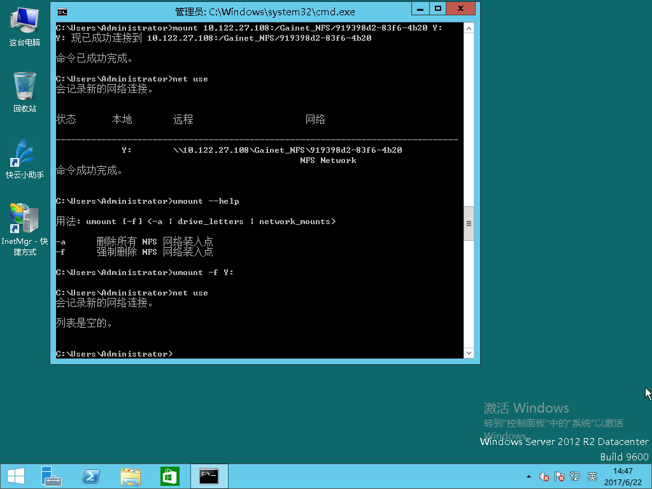Open the Windows Store taskbar icon
The image size is (652, 489).
(x=169, y=476)
